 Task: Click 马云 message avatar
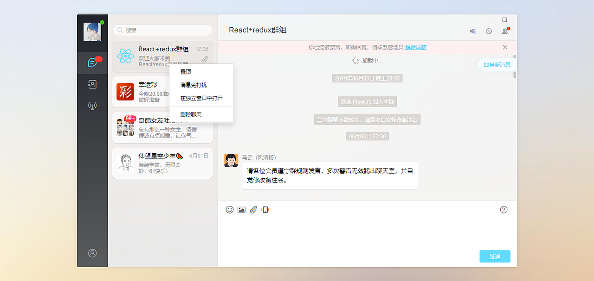(231, 160)
